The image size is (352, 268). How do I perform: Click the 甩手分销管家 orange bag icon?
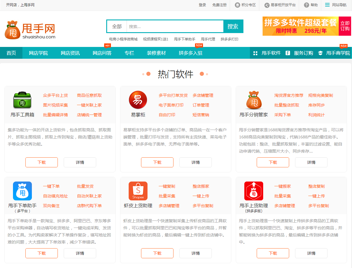pos(254,100)
